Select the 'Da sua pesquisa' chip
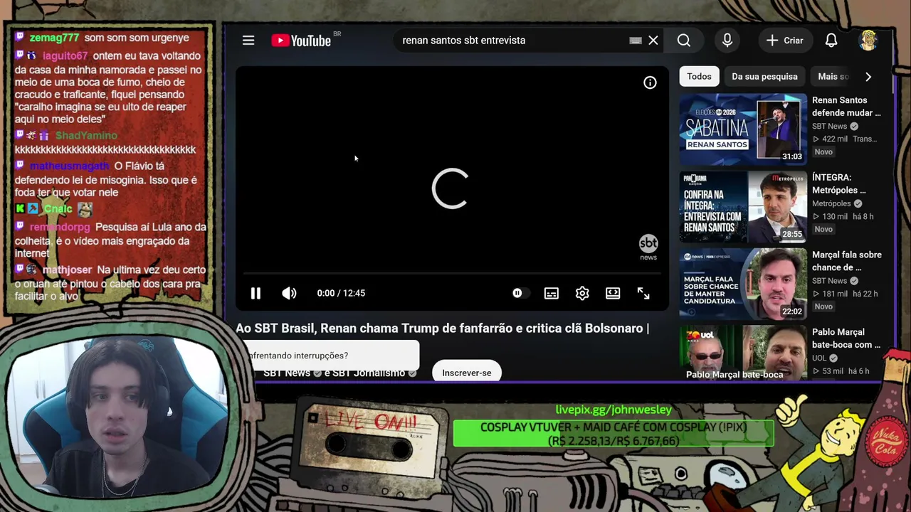Screen dimensions: 911x512 [764, 76]
